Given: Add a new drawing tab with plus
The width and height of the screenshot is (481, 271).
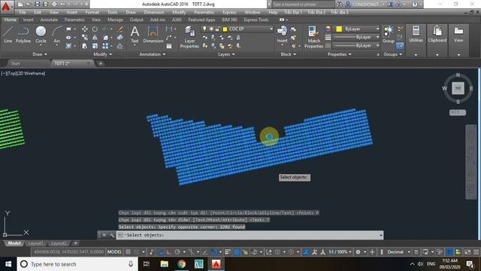Looking at the screenshot, I should click(x=100, y=63).
